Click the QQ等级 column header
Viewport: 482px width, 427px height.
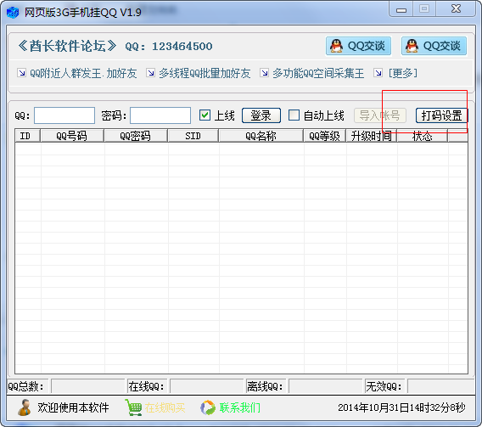(x=325, y=136)
